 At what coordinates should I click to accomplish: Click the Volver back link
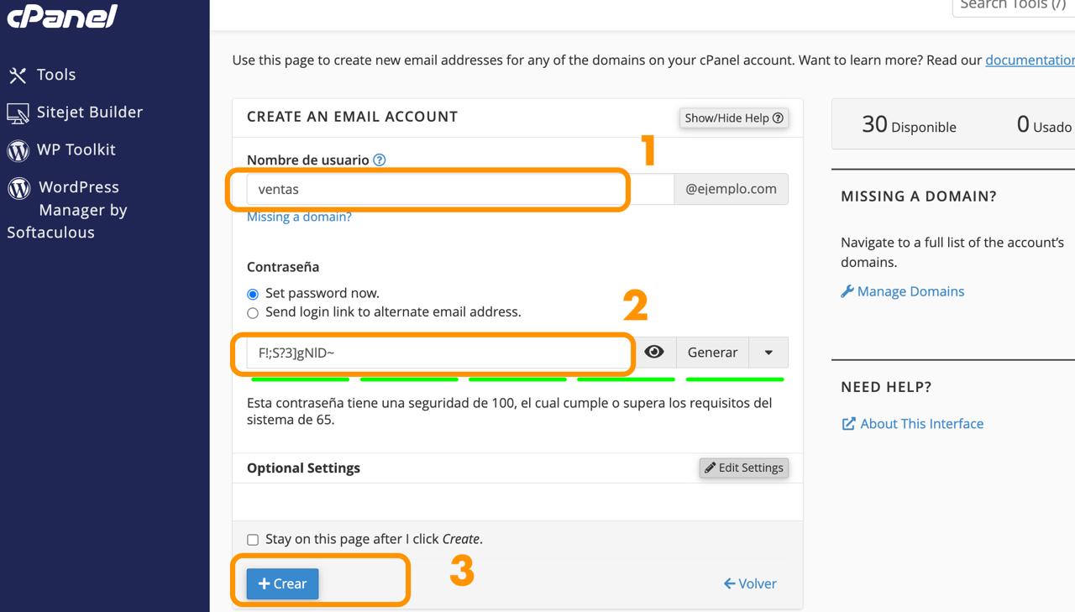tap(750, 583)
